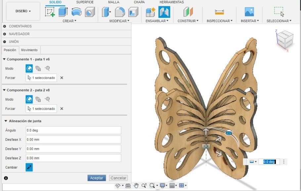Collapse the UNIÓN panel
Screen dimensions: 301x191
click(5, 42)
